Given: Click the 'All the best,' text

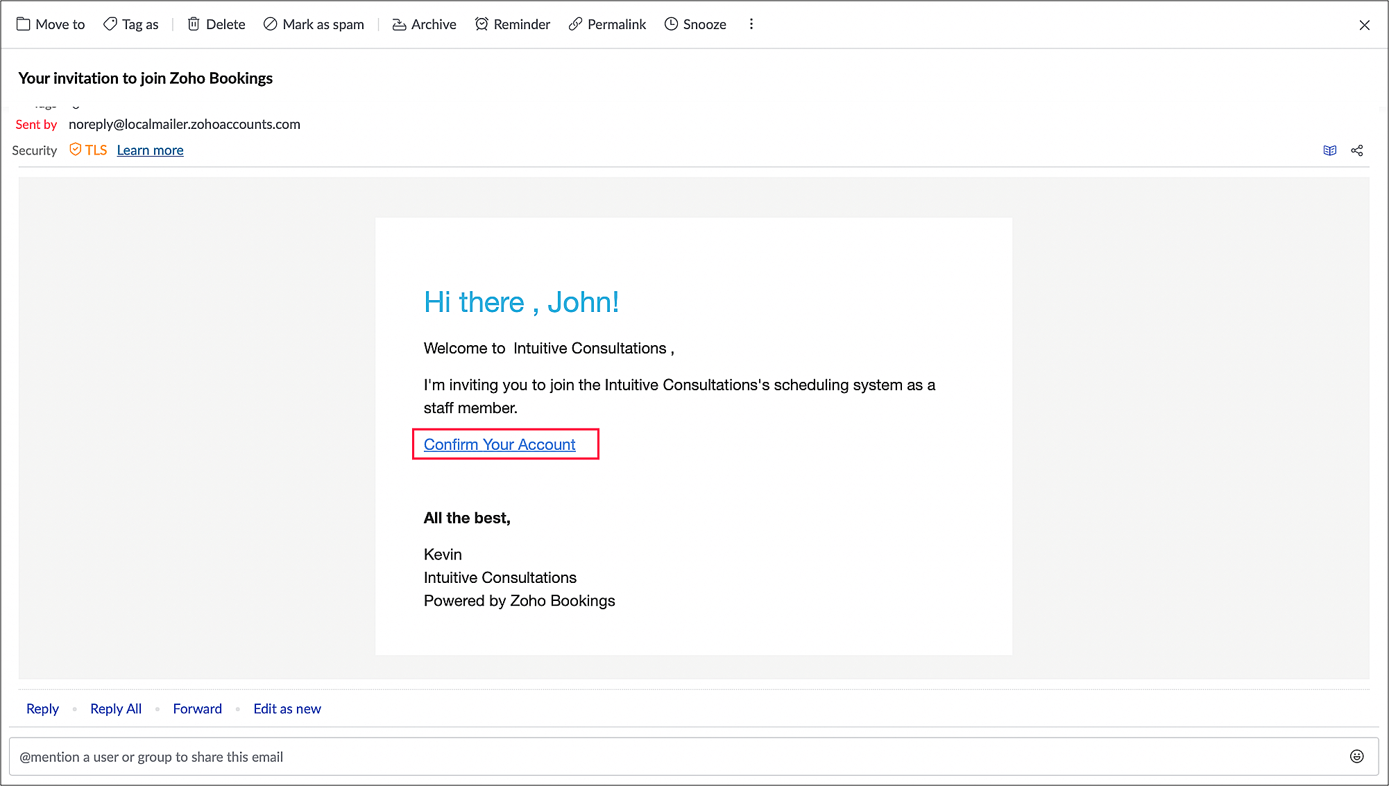Looking at the screenshot, I should [x=467, y=518].
